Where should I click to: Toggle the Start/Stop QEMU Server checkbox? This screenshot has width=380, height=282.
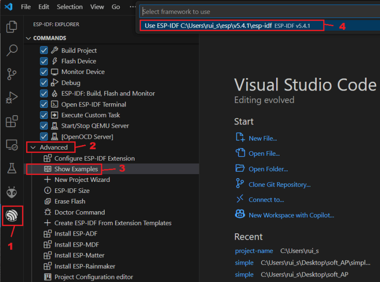[44, 125]
